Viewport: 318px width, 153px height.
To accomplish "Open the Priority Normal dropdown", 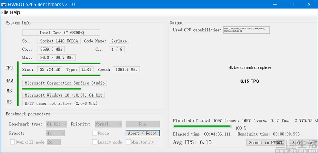I will click(x=108, y=124).
